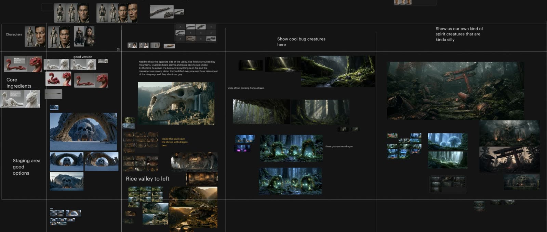Open the female warrior character sheet
Image resolution: width=547 pixels, height=232 pixels.
tap(84, 36)
